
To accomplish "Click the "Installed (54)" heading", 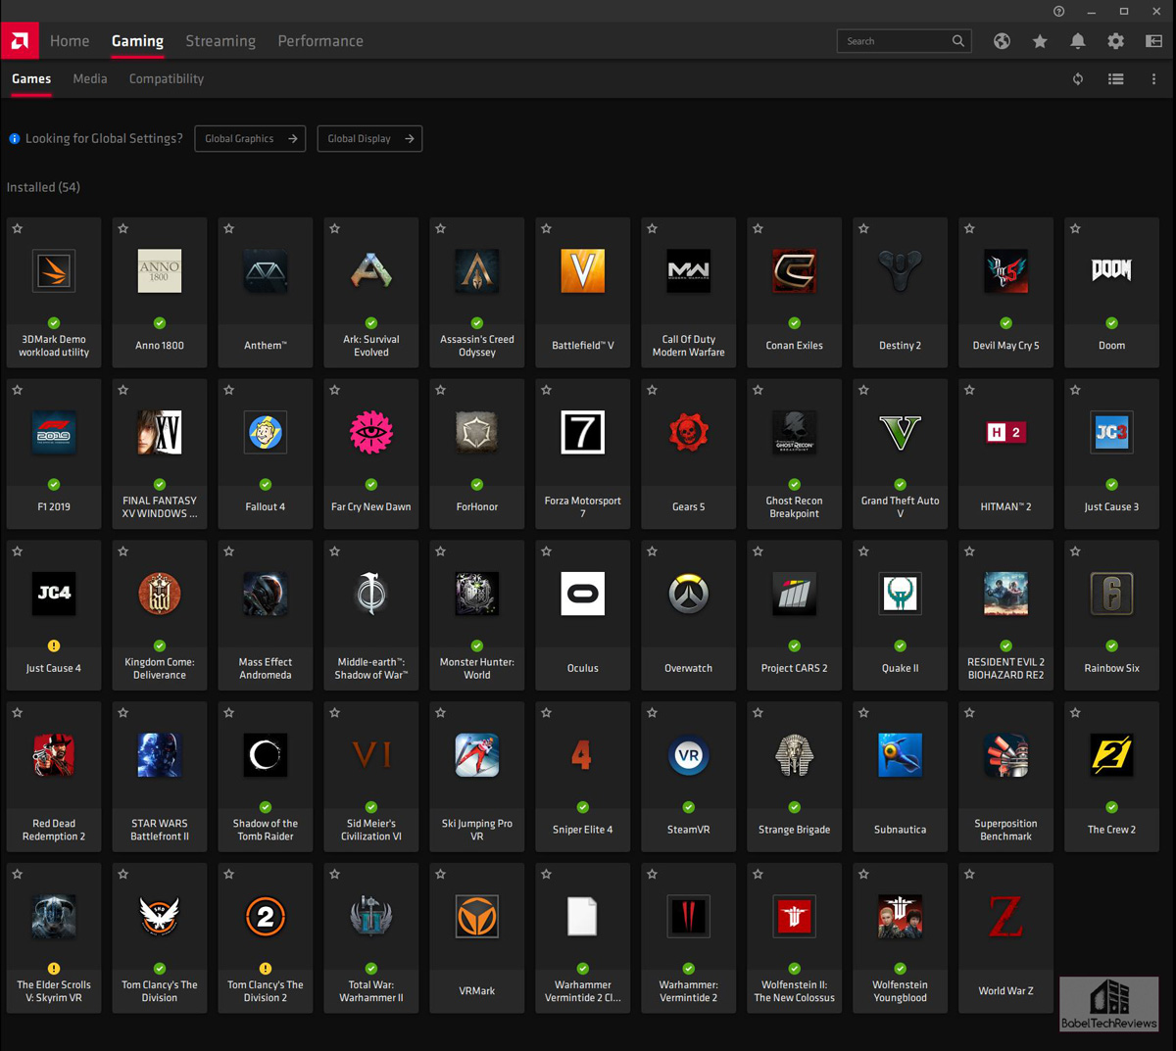I will [43, 187].
